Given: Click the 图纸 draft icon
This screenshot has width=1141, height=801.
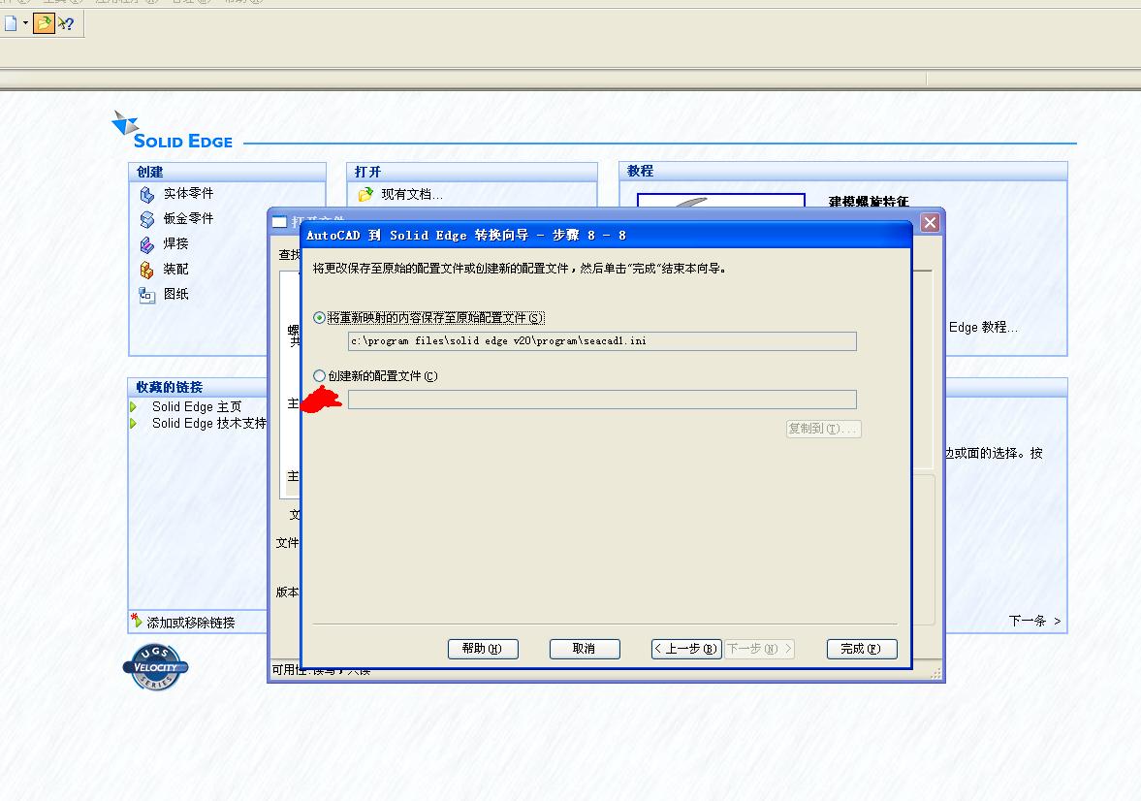Looking at the screenshot, I should point(147,295).
